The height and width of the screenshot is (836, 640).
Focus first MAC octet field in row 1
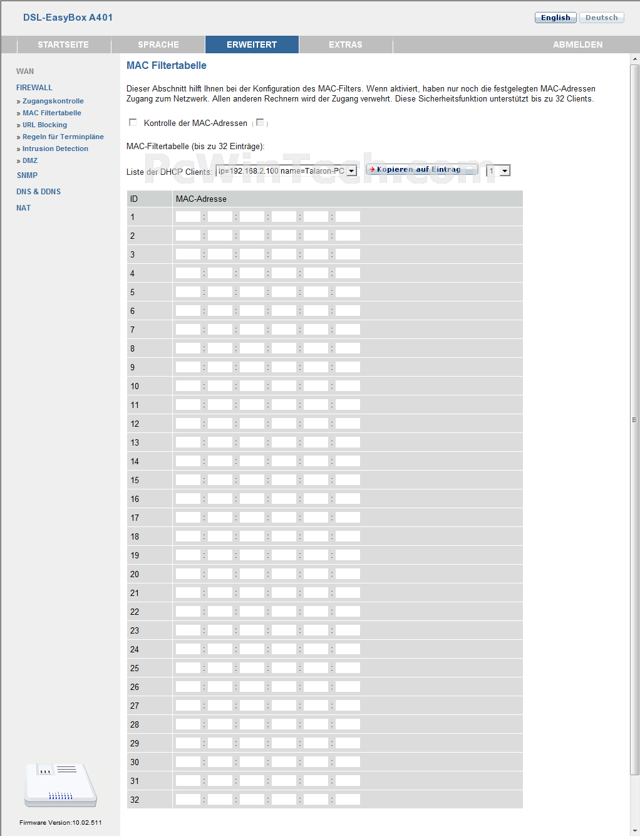click(x=188, y=217)
